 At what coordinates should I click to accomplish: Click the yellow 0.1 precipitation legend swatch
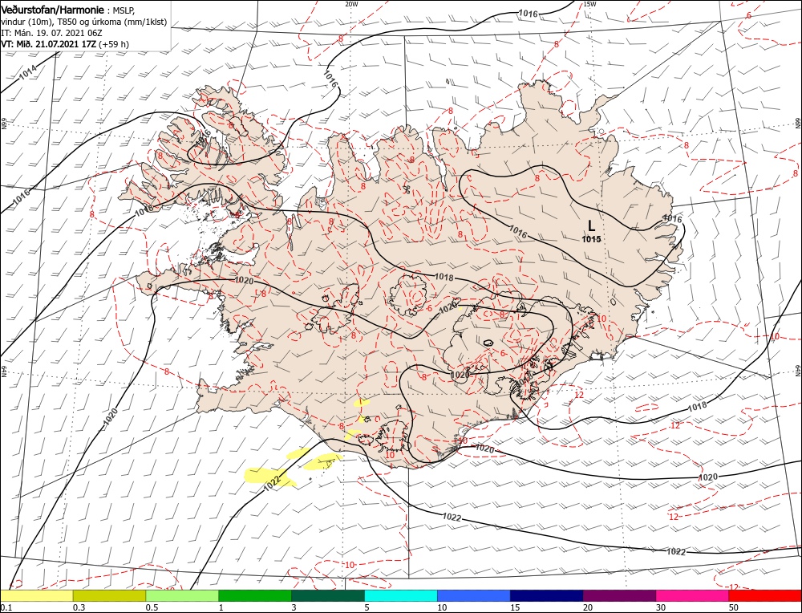[36, 595]
